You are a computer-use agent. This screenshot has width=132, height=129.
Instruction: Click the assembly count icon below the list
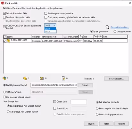tap(4, 78)
